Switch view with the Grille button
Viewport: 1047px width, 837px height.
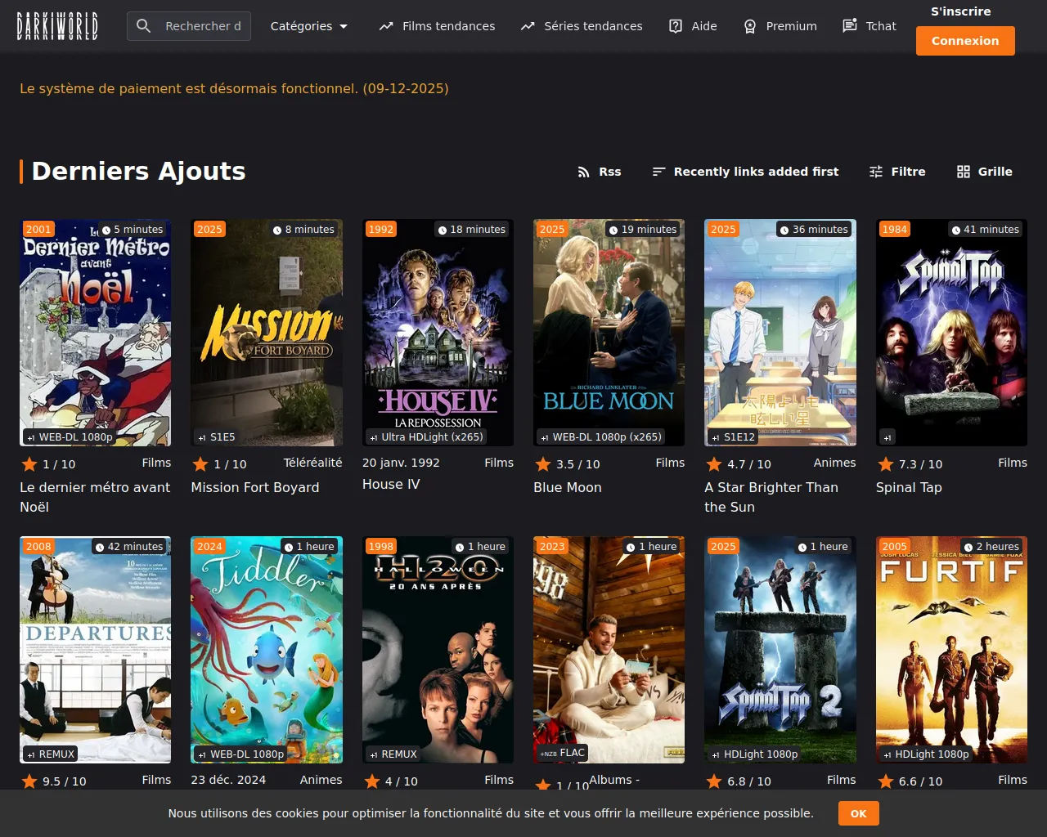pyautogui.click(x=985, y=172)
